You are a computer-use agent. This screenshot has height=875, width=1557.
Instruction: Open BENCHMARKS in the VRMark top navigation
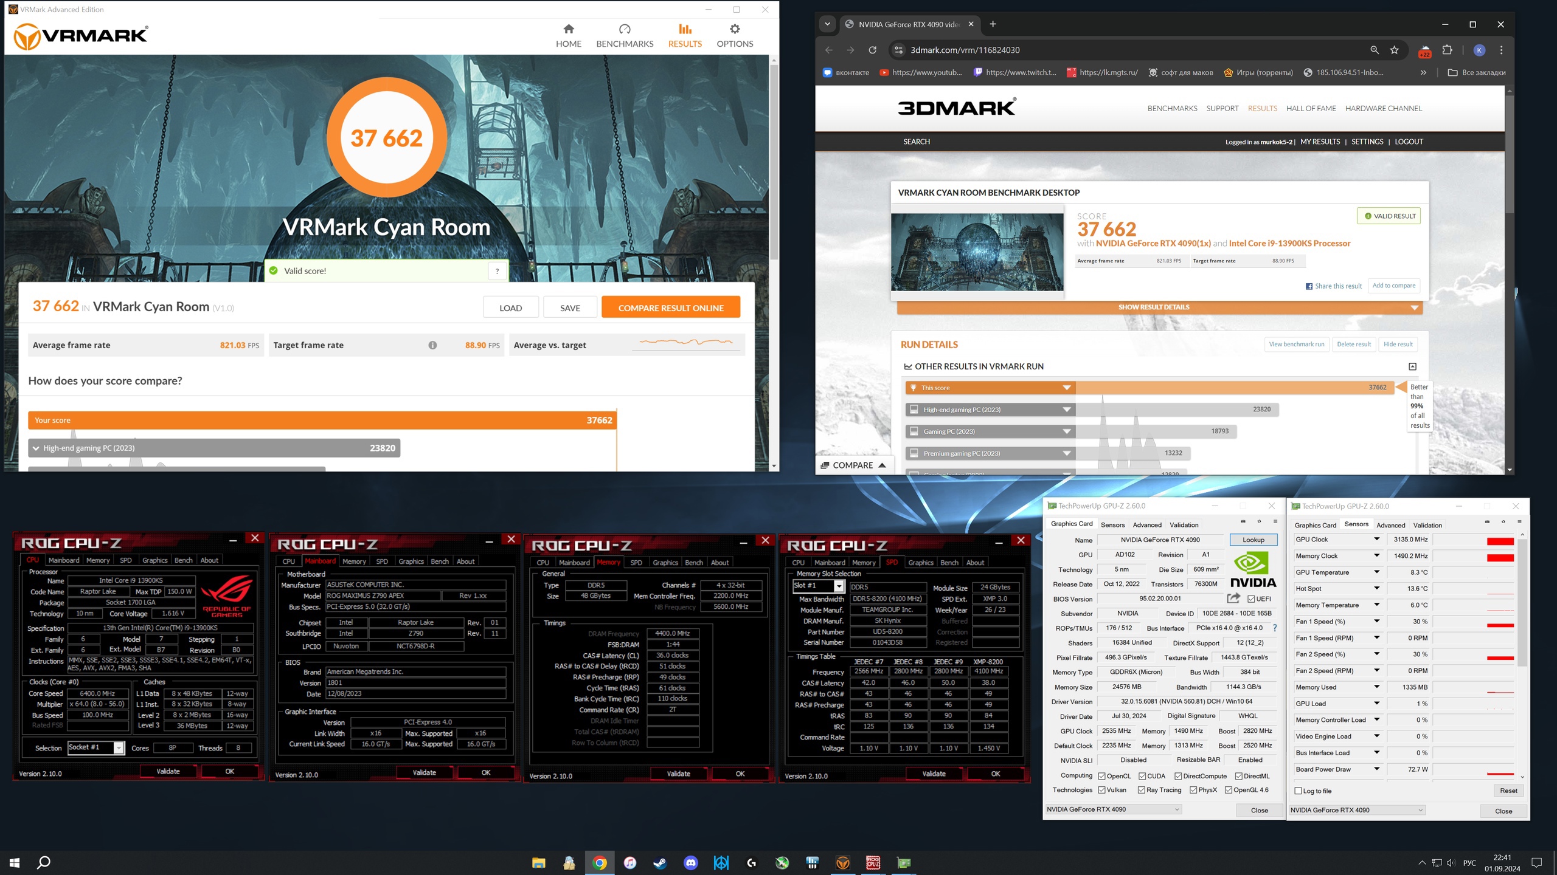pyautogui.click(x=625, y=35)
